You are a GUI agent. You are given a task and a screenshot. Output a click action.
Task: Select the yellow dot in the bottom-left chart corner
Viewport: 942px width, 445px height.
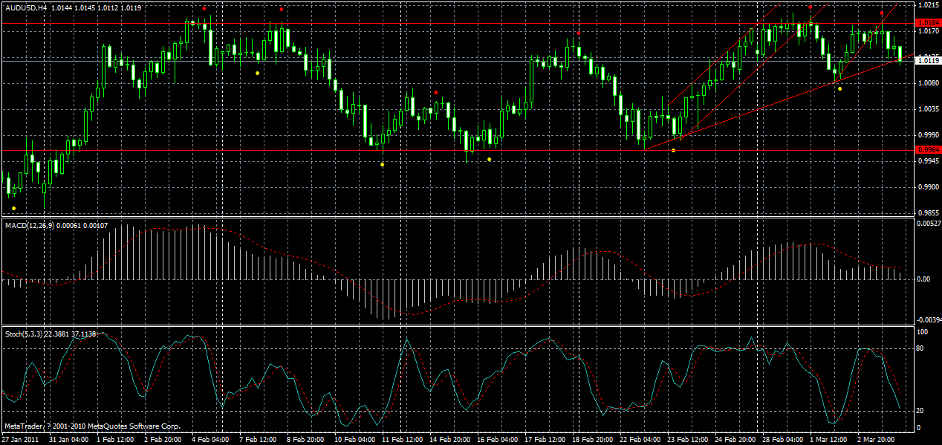pyautogui.click(x=12, y=209)
